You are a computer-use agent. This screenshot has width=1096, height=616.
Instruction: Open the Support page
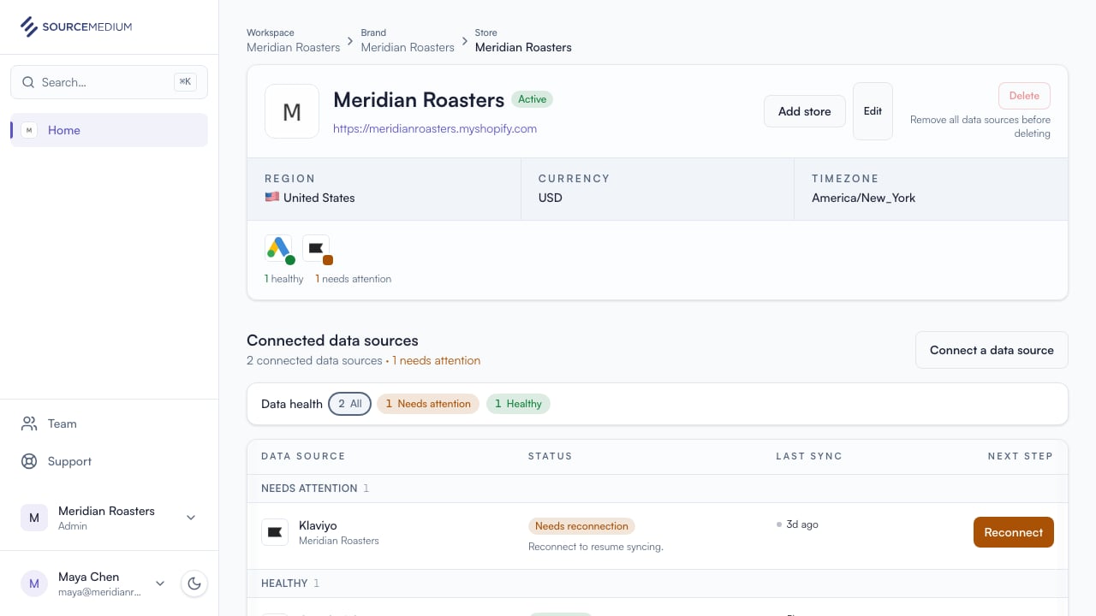click(x=109, y=461)
